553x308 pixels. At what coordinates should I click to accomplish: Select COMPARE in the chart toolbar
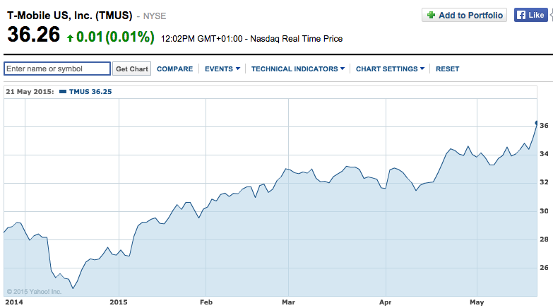[174, 69]
